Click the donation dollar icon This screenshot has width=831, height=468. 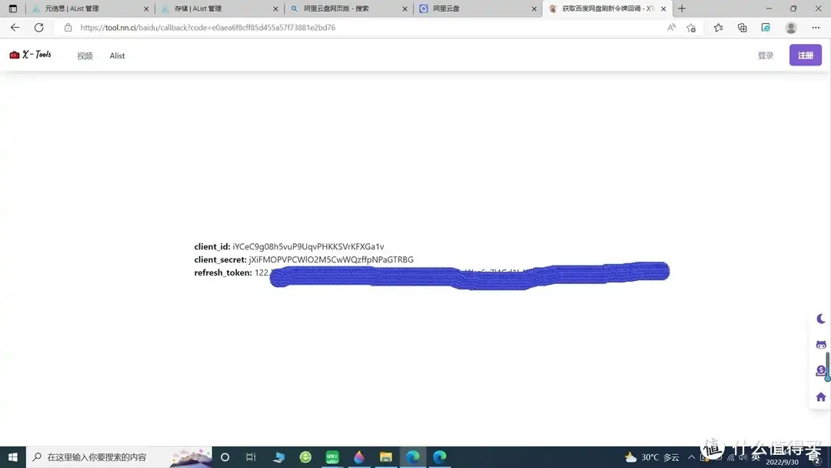820,370
